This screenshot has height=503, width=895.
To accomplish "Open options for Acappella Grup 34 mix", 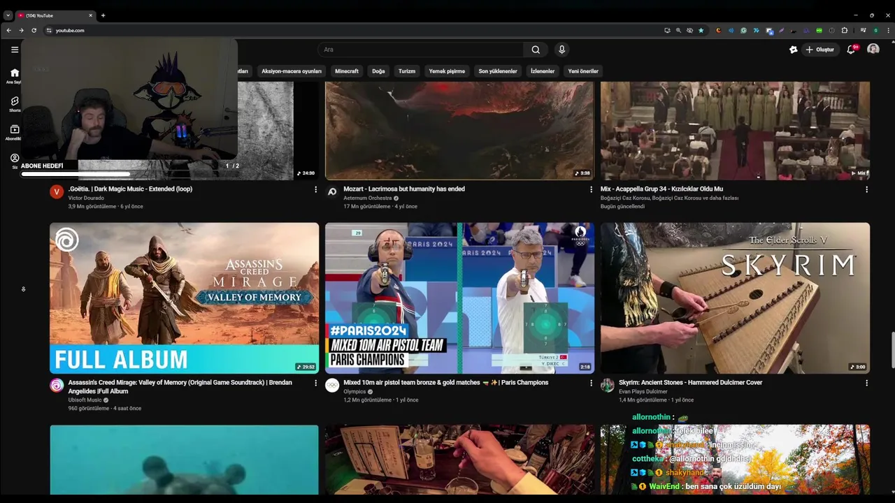I will (x=866, y=189).
